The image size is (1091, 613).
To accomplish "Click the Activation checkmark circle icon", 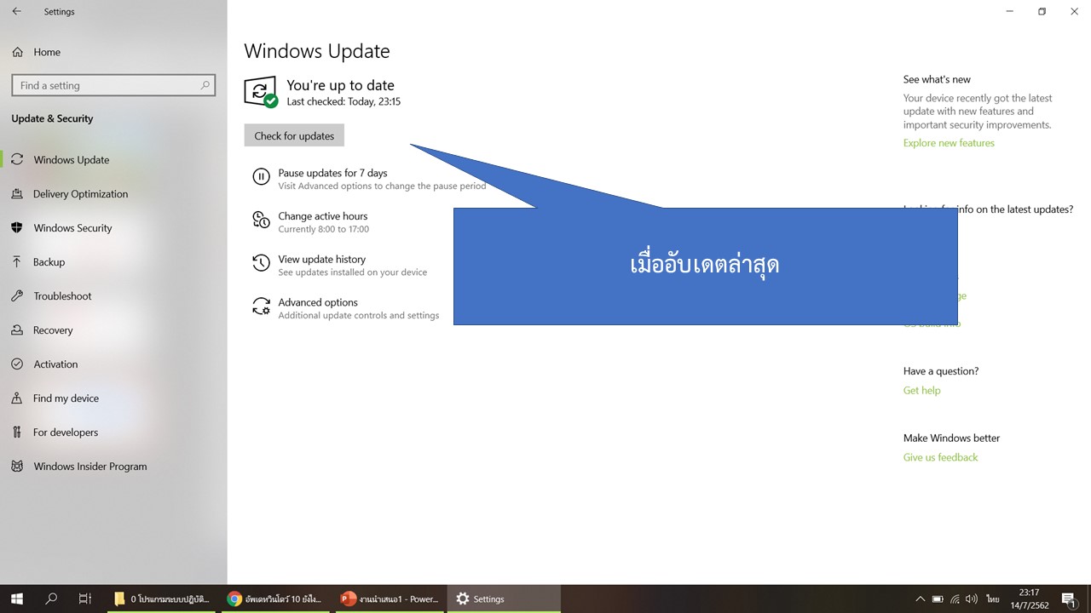I will [x=17, y=364].
